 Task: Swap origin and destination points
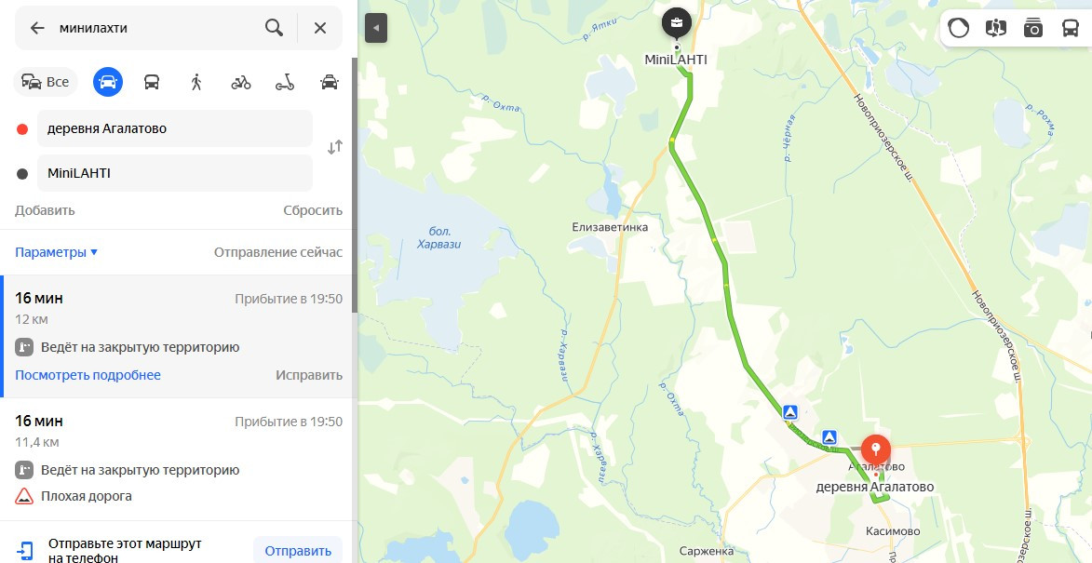[x=335, y=147]
